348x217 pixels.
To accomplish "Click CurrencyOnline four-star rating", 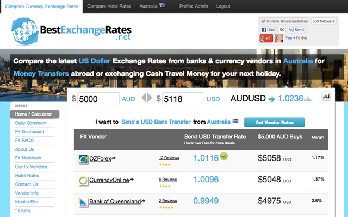I will point(165,186).
